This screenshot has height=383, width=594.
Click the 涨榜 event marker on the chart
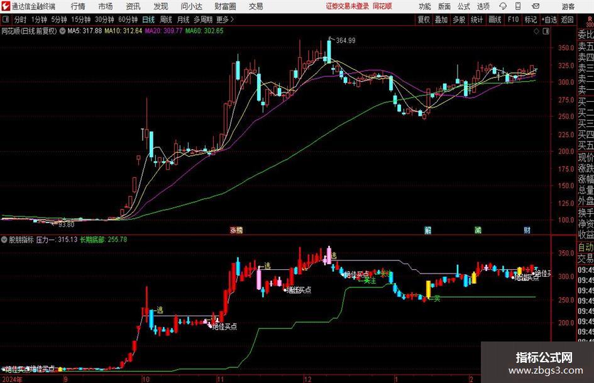click(236, 230)
